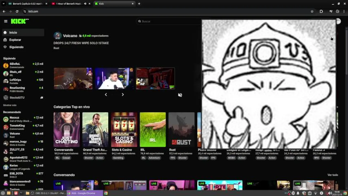Screen dimensions: 348x196
Task: Open the OBS 30.0.2.1 taskbar window
Action: coord(48,193)
